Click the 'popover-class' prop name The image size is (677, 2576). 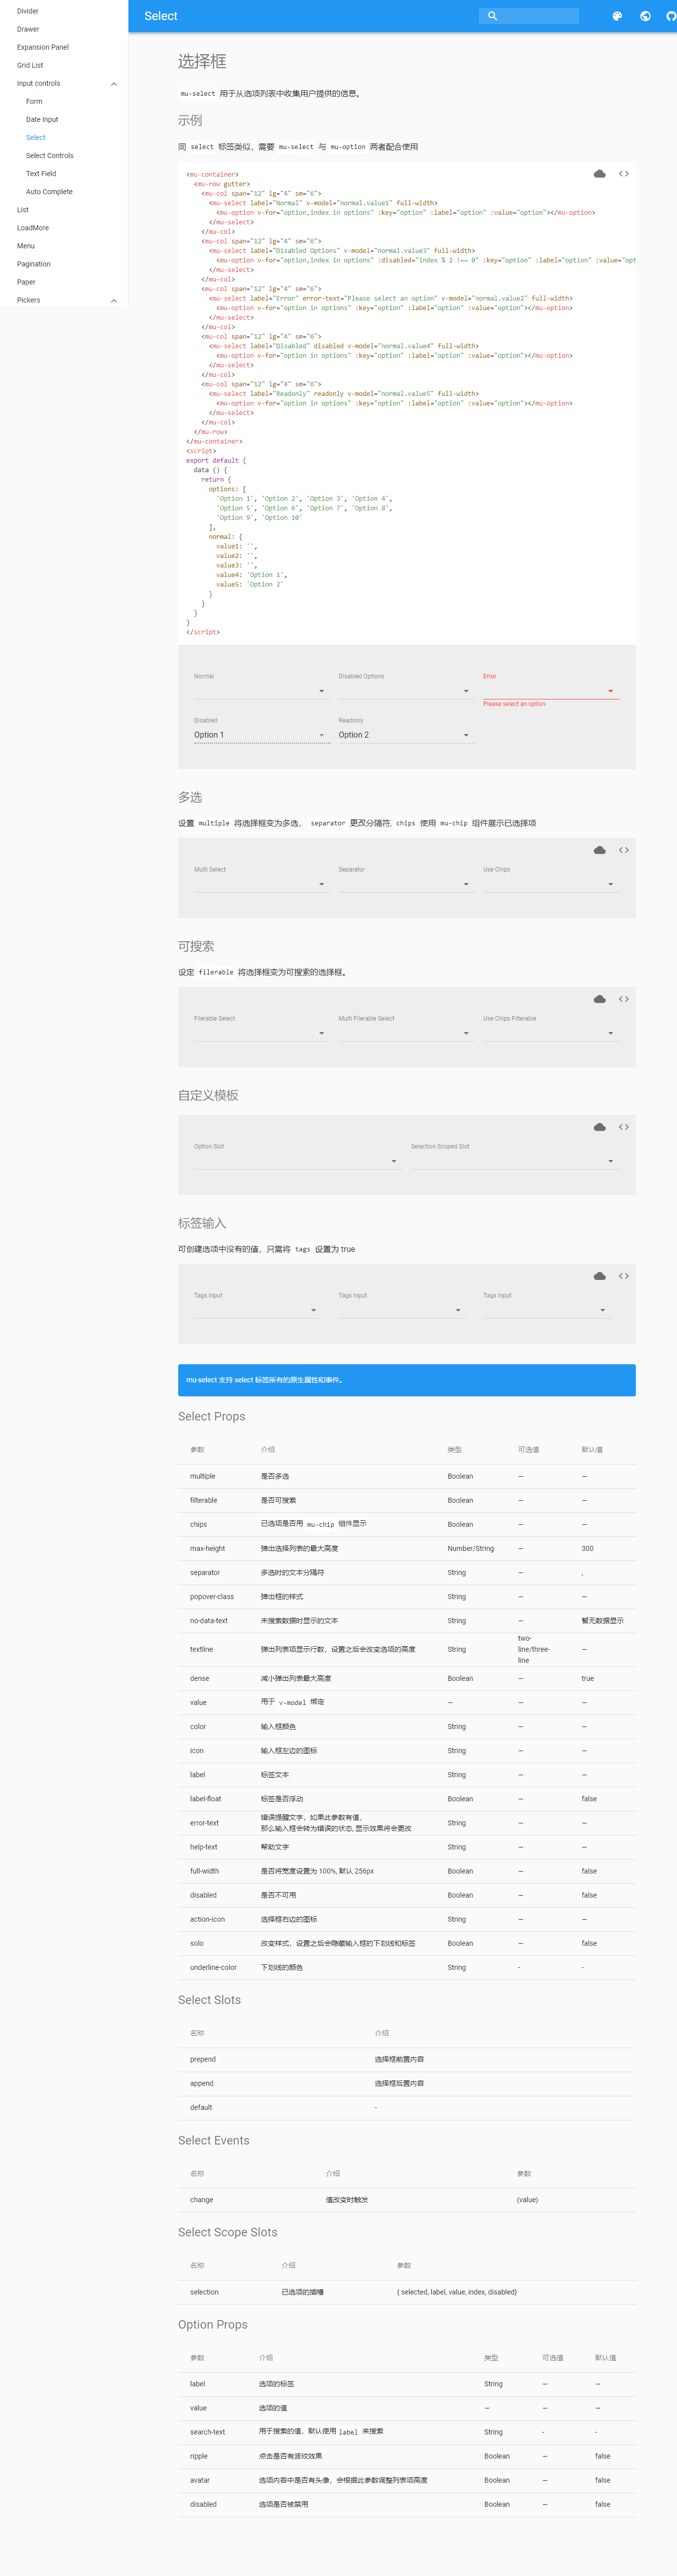click(x=212, y=1596)
